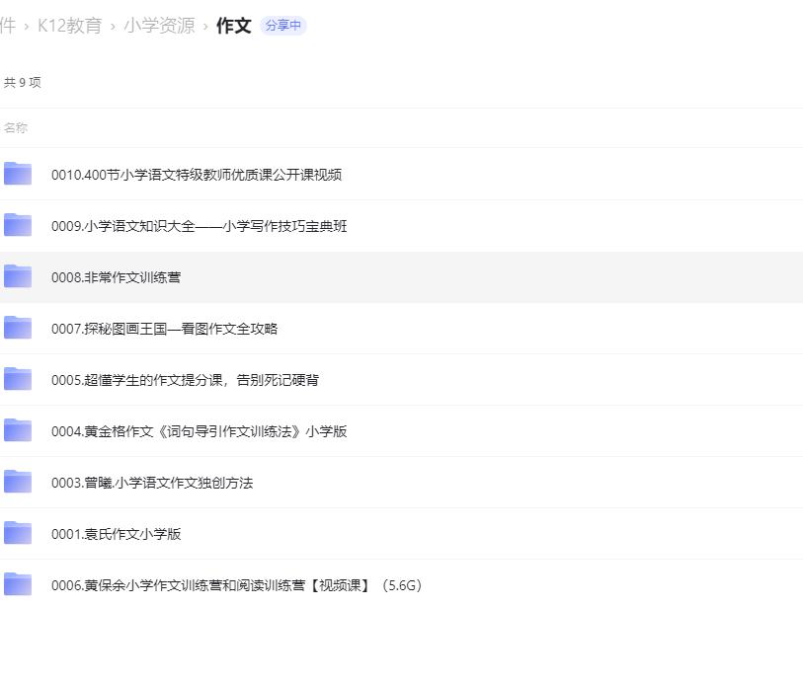Select 0005.超懂学生的作文提分课，告别死记硬背 name
The height and width of the screenshot is (683, 803).
coord(186,380)
